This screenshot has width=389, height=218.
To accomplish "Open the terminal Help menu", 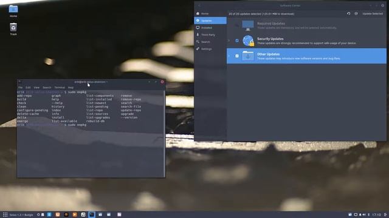I will click(71, 87).
